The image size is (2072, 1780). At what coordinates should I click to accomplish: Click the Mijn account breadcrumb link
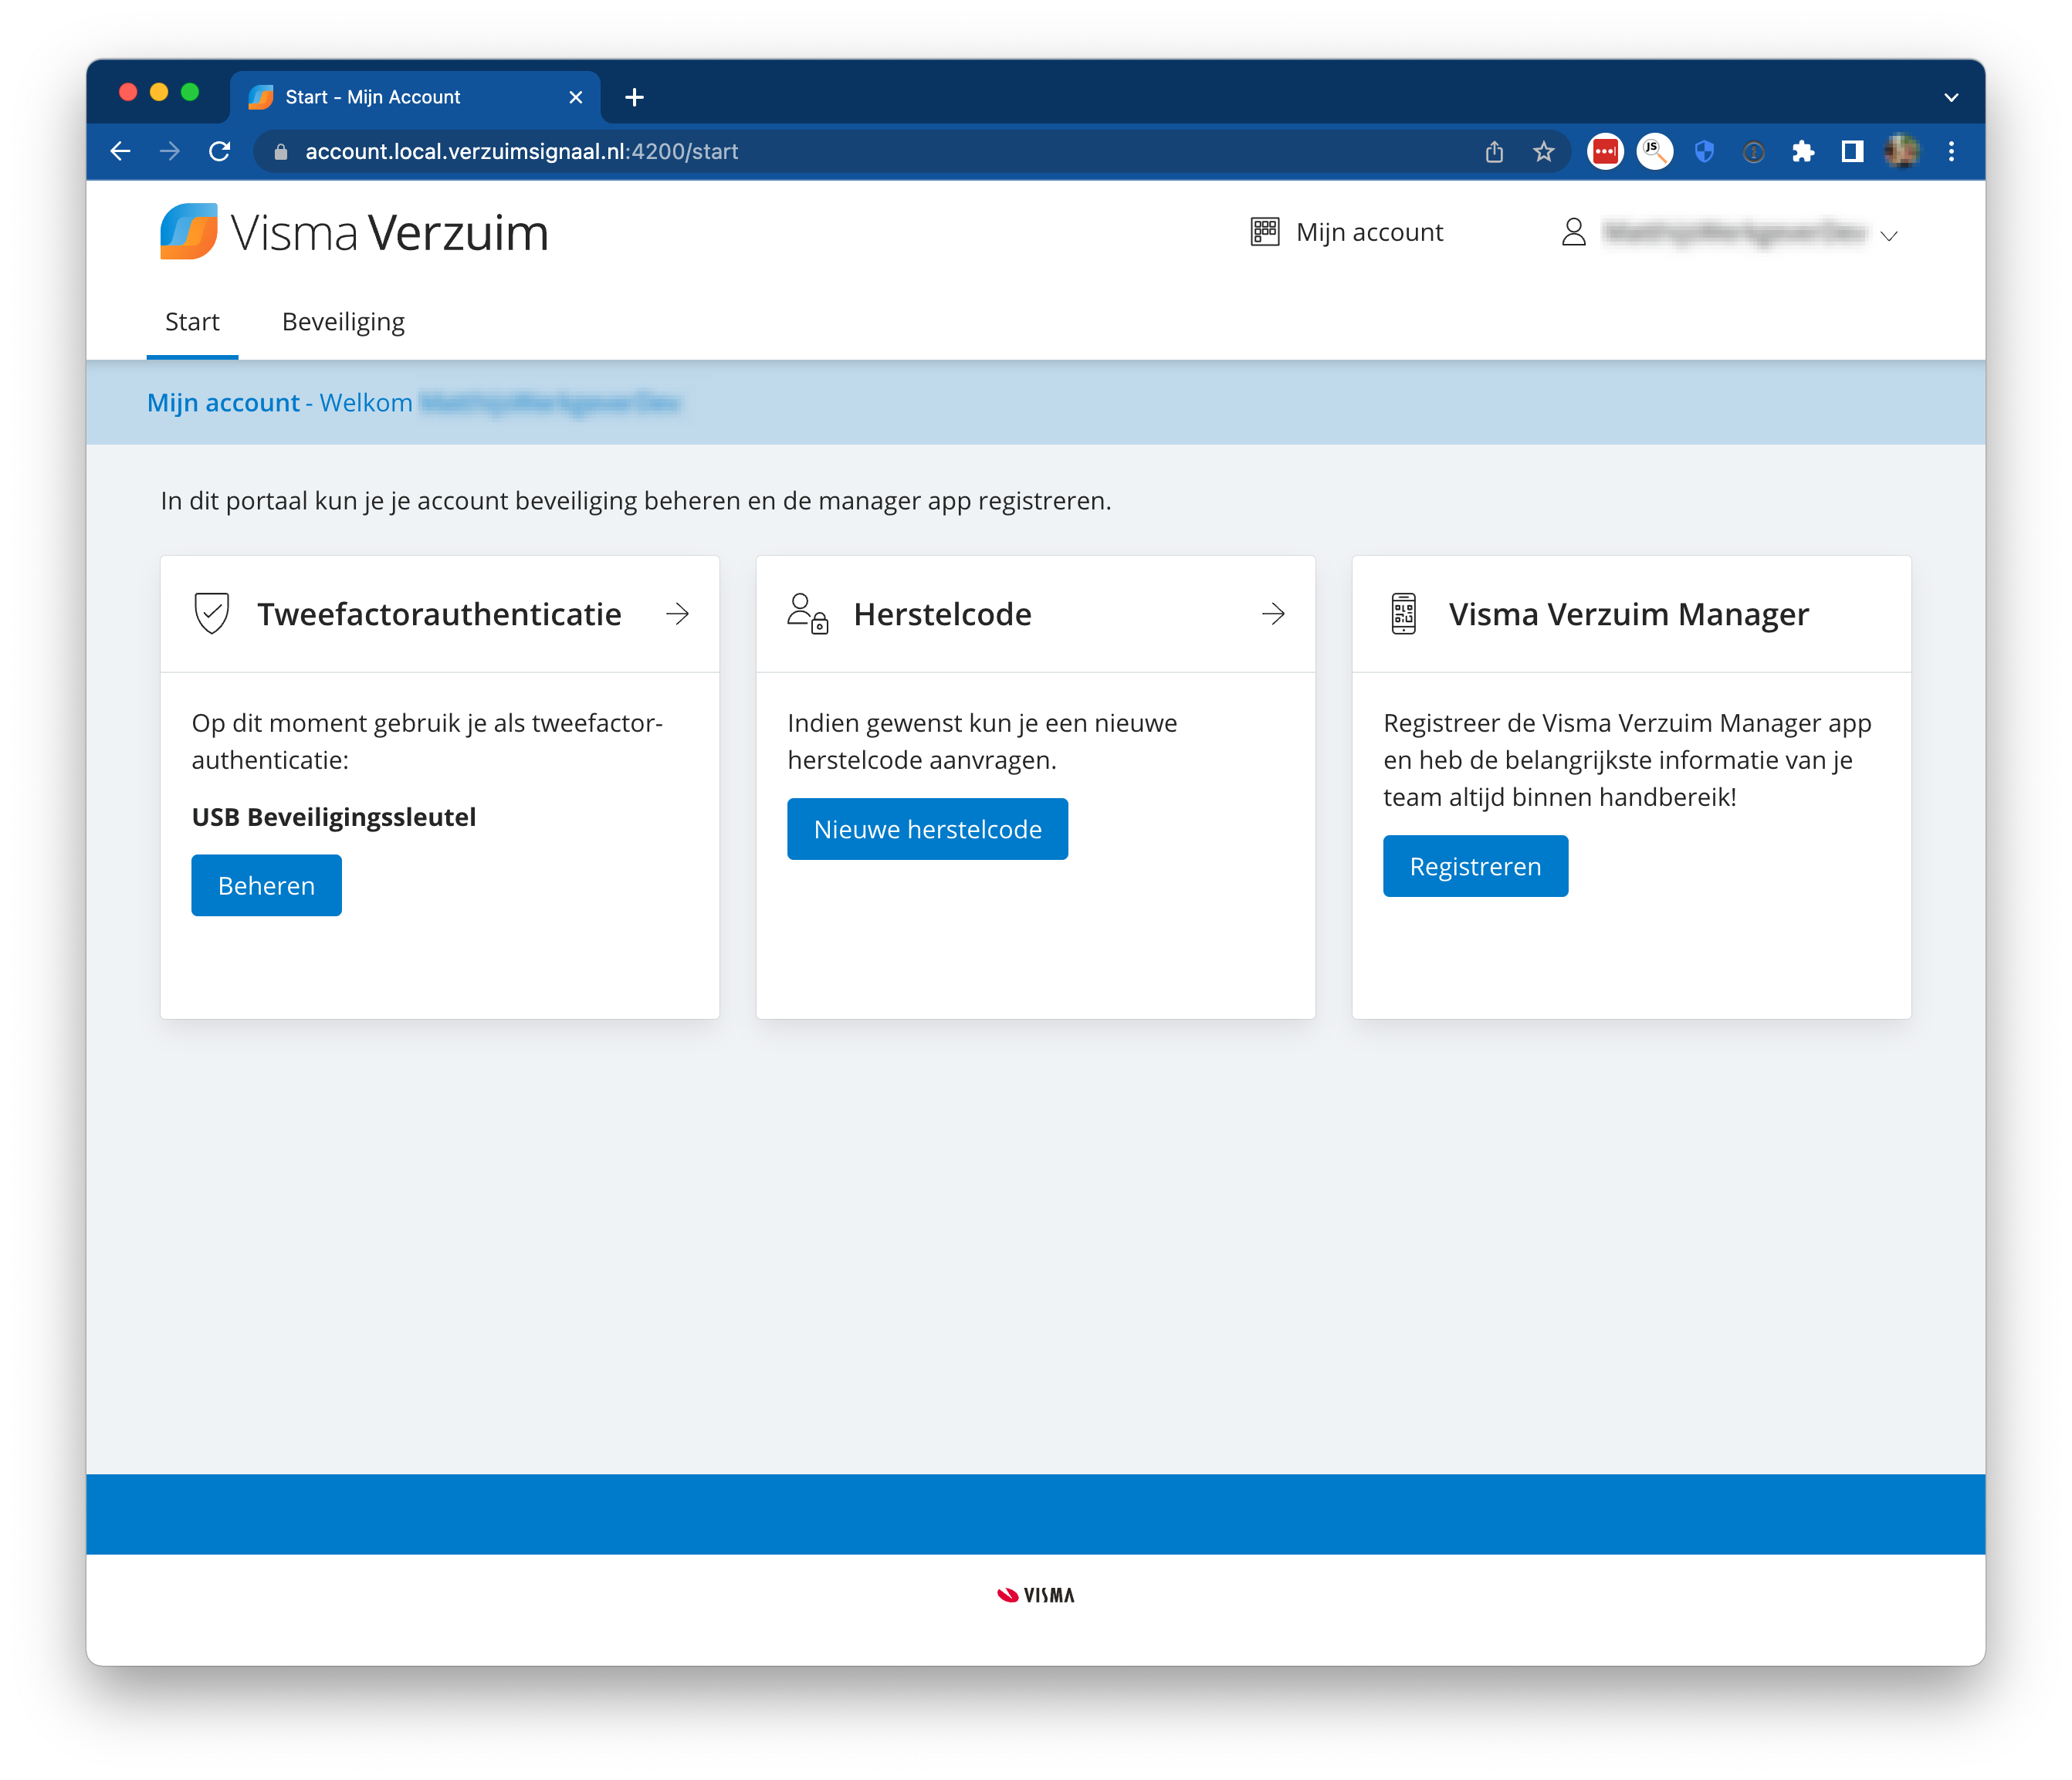pyautogui.click(x=223, y=402)
